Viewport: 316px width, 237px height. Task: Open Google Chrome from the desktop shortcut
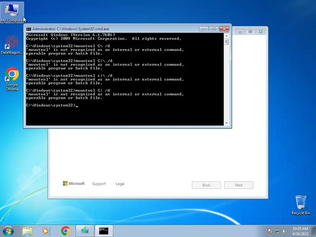[12, 79]
